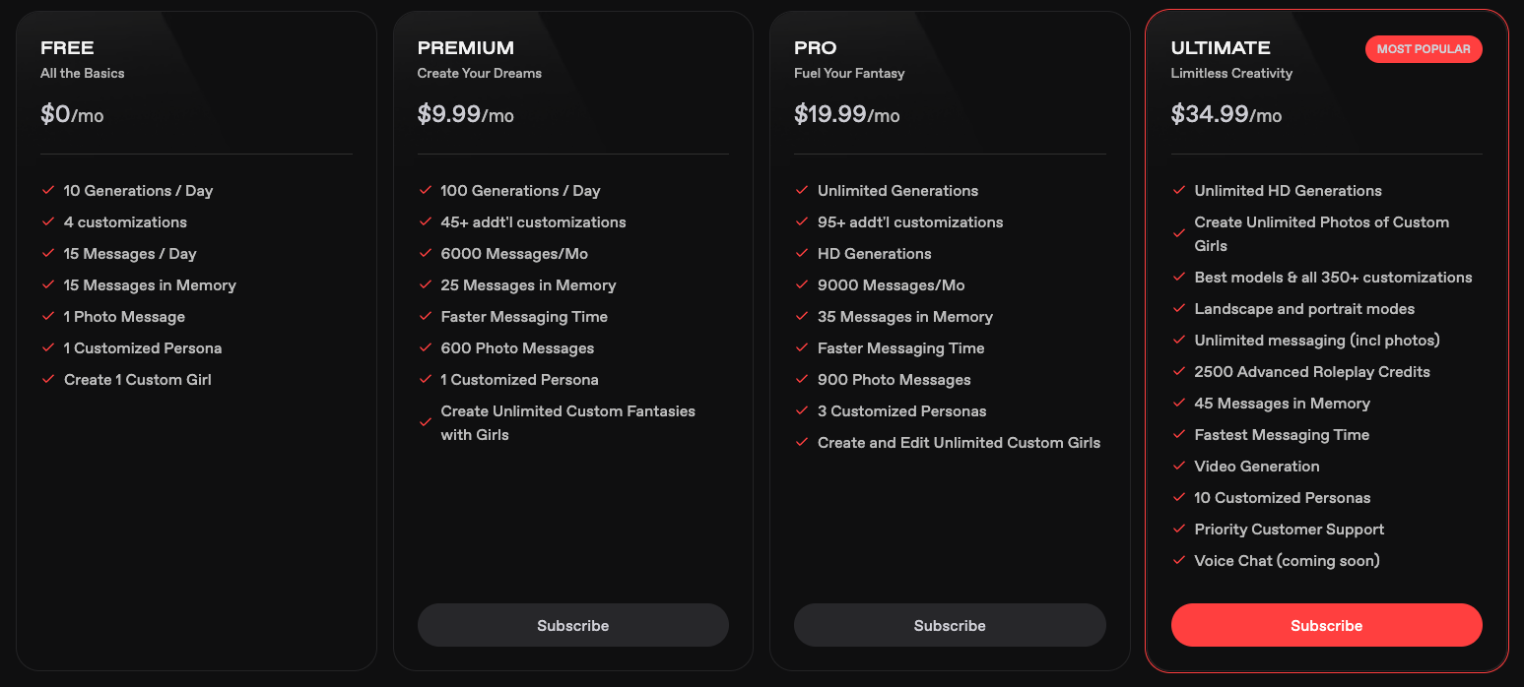Click checkmark beside Unlimited HD Generations
1524x687 pixels.
coord(1179,190)
